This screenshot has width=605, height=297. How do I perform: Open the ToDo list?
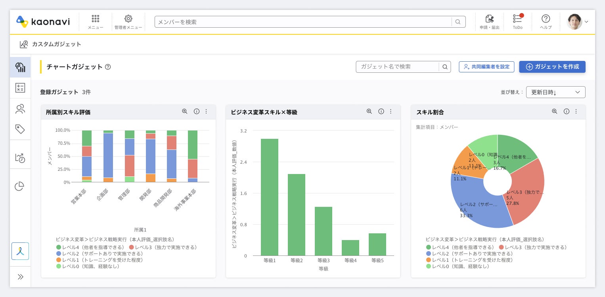517,22
